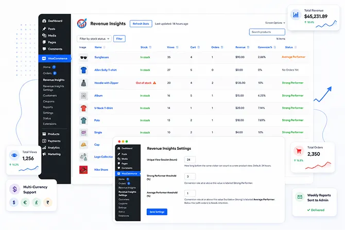Click the Refresh Stats button
Viewport: 345px width, 230px height.
(141, 24)
